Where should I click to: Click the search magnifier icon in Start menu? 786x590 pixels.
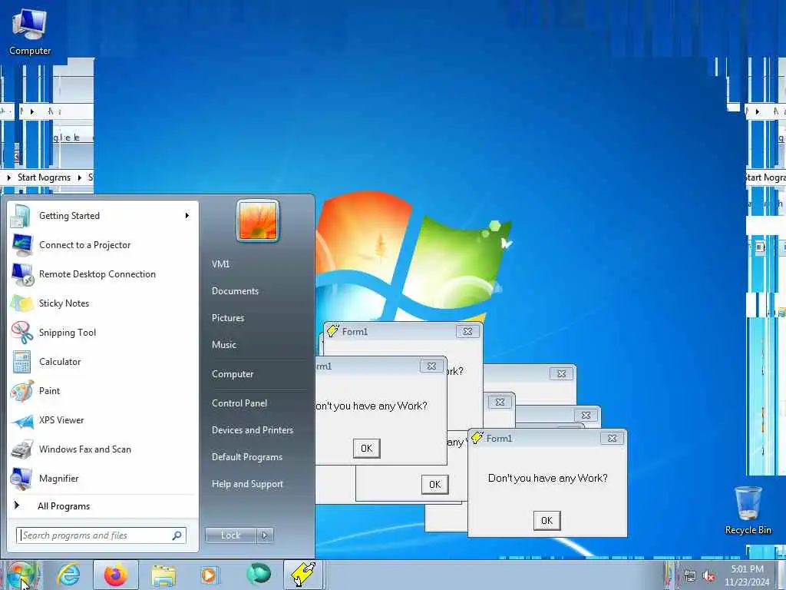(177, 535)
